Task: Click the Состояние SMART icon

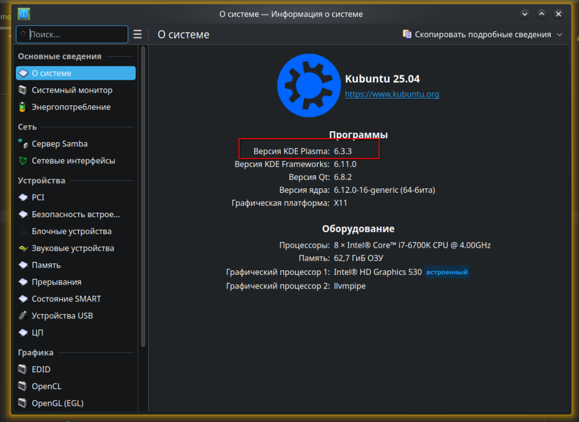Action: (23, 299)
